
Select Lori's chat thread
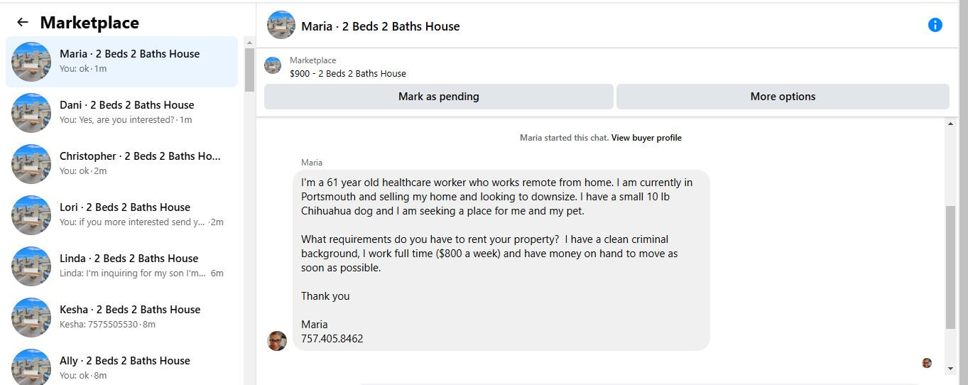[122, 215]
